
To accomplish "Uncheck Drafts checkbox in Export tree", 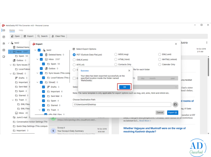I will pyautogui.click(x=43, y=87).
